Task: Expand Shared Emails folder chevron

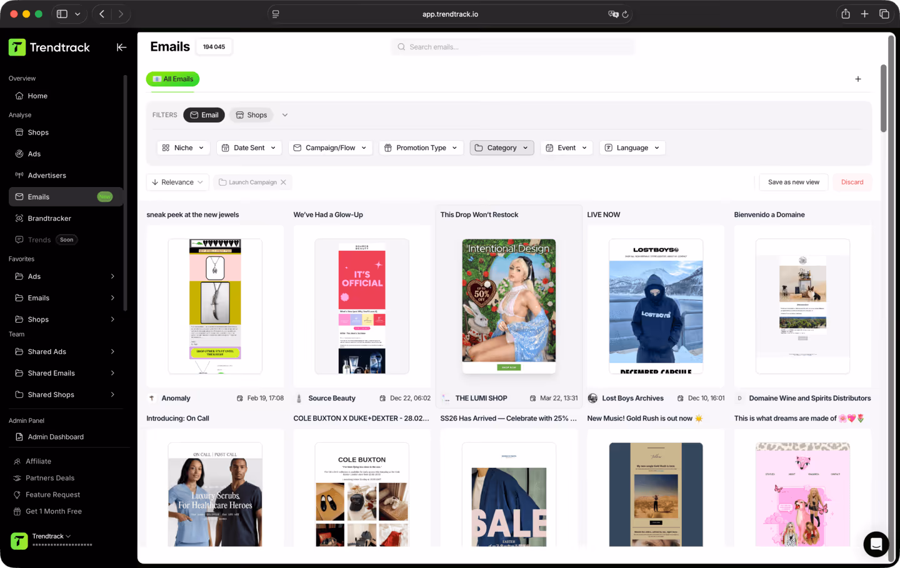Action: 112,373
